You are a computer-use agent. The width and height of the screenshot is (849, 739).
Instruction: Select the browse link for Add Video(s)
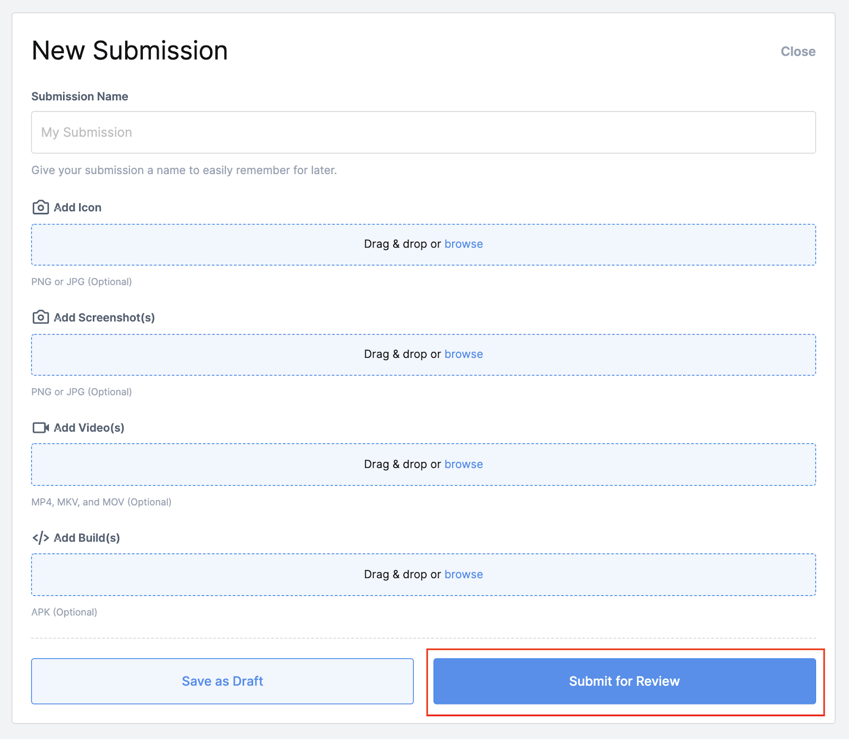[x=463, y=465]
